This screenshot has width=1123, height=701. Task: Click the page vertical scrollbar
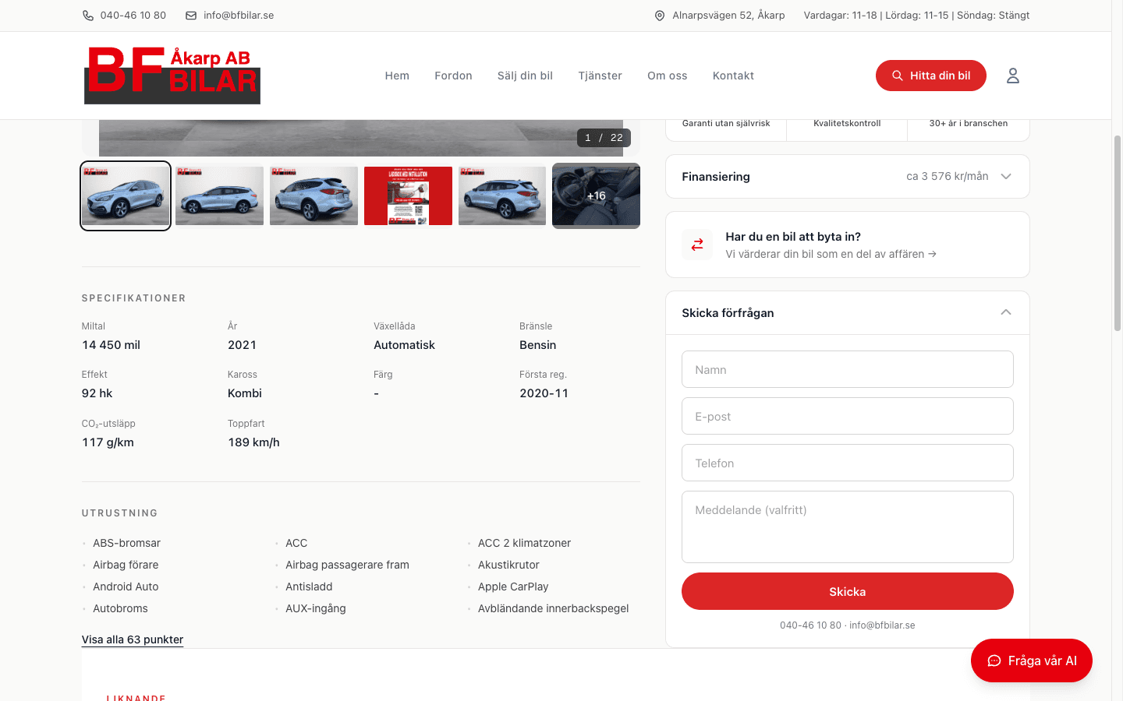tap(1117, 234)
